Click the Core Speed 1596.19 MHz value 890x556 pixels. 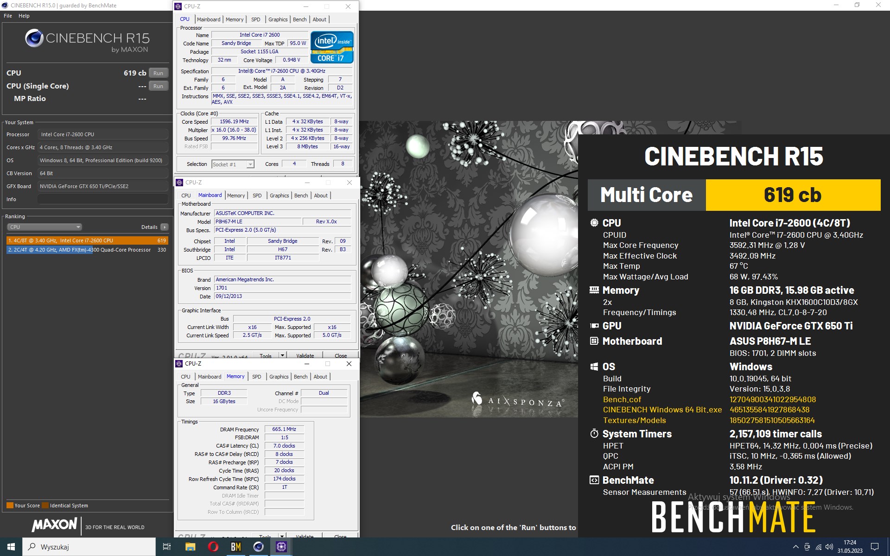[234, 121]
